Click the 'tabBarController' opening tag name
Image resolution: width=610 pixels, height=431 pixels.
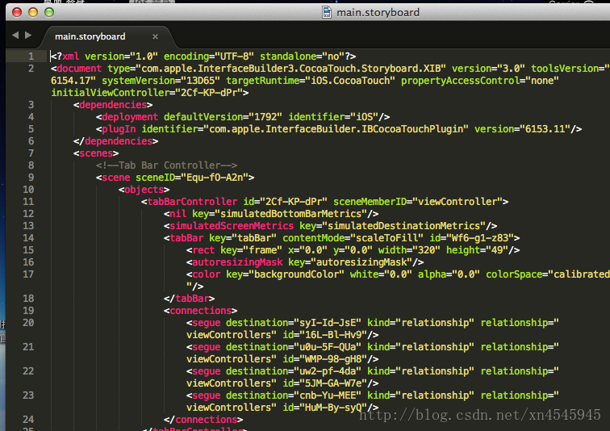click(192, 202)
